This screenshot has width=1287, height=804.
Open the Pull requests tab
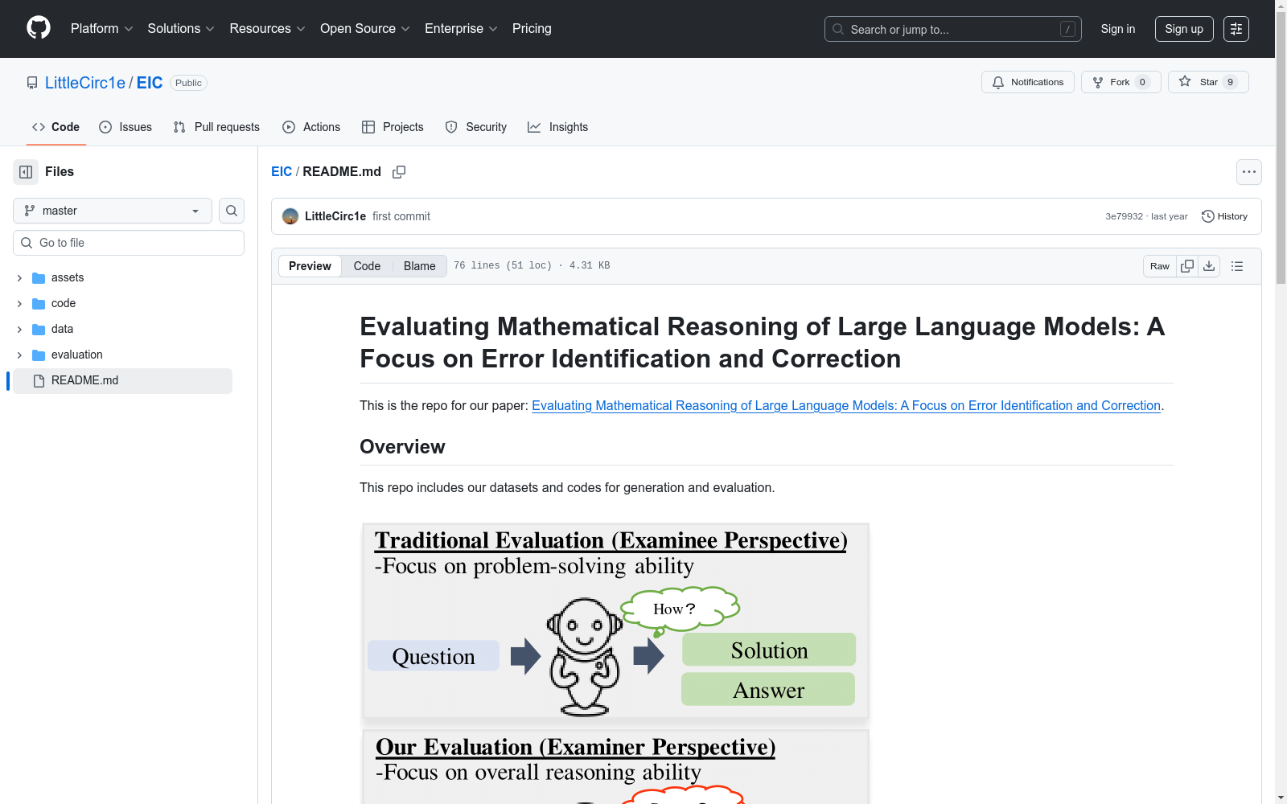(x=216, y=127)
